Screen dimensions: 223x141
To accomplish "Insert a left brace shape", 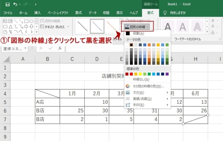I will 26,32.
